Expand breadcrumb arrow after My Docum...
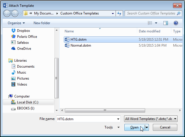 57,13
